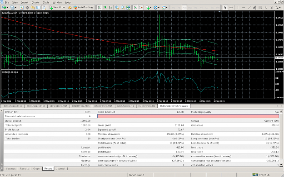Select the horizontal line drawing tool
Viewport: 284px width, 177px height.
(x=244, y=8)
